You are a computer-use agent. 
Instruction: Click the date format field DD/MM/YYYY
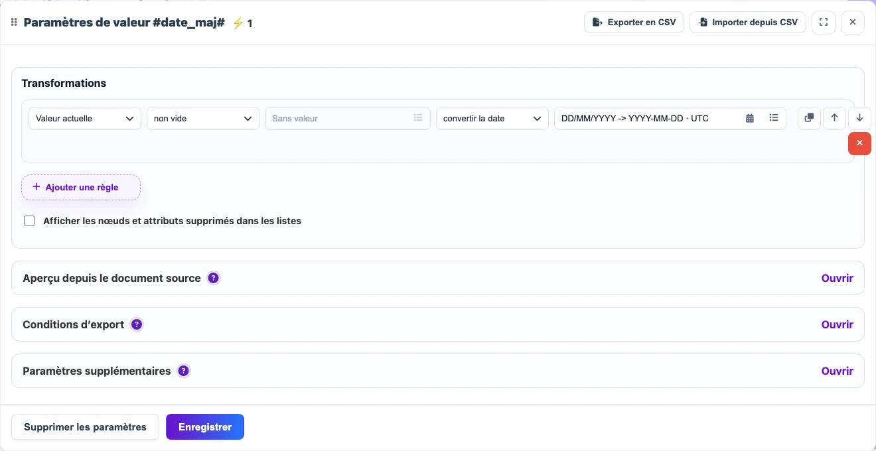pyautogui.click(x=670, y=118)
